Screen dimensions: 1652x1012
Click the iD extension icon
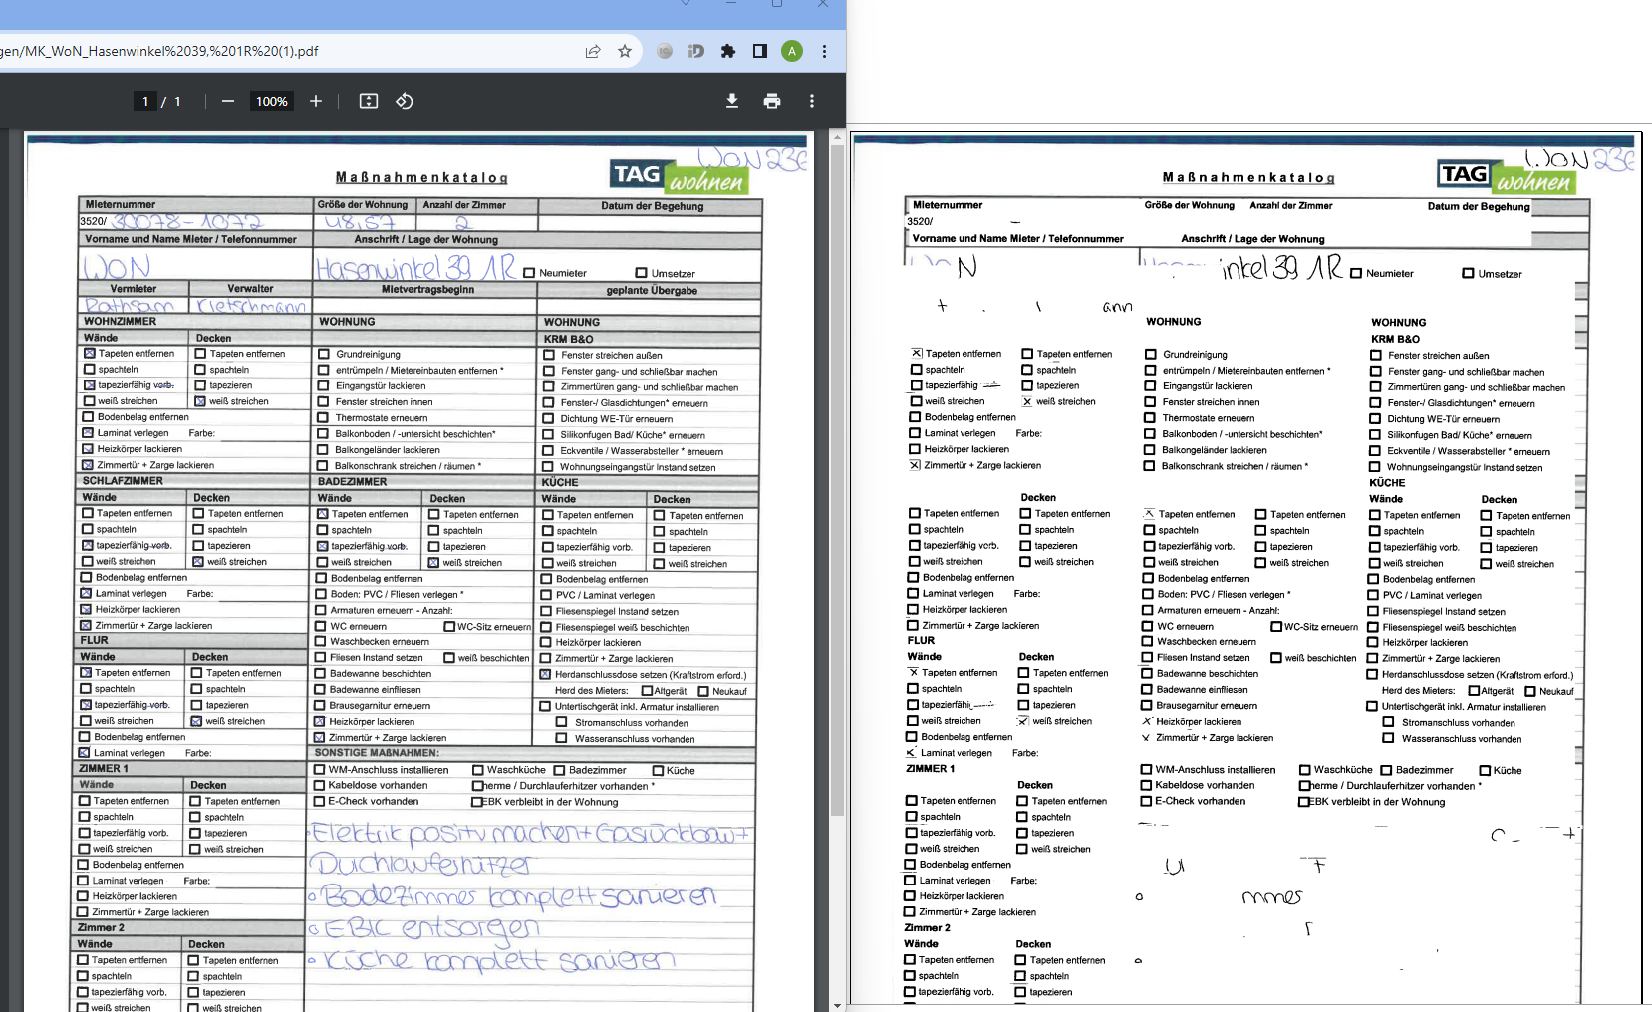(696, 51)
